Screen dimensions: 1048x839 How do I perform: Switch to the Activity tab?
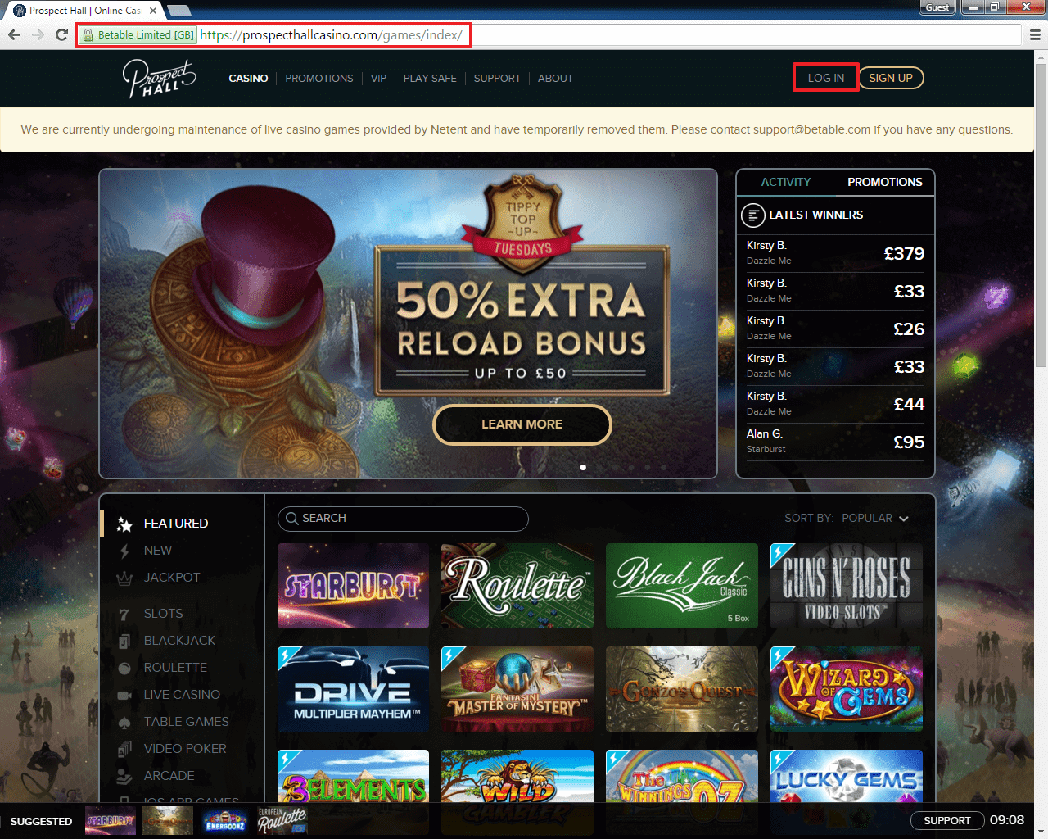(786, 182)
